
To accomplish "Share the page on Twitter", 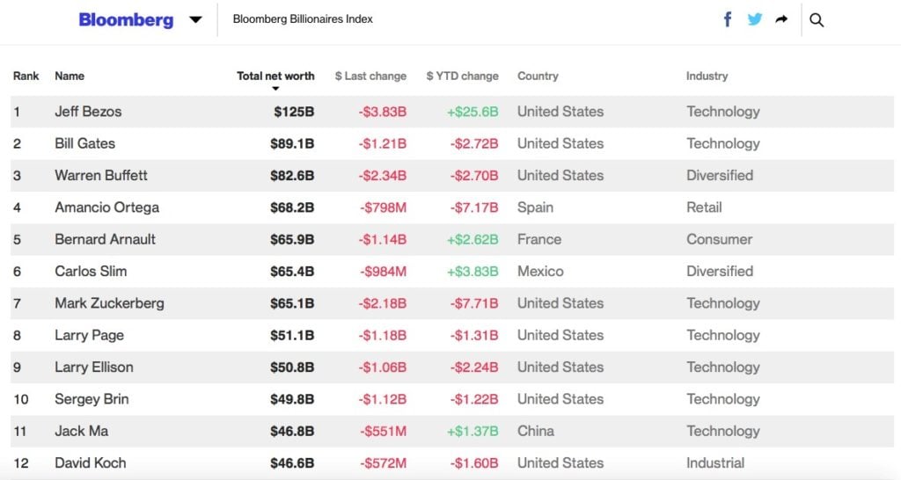I will click(x=755, y=19).
